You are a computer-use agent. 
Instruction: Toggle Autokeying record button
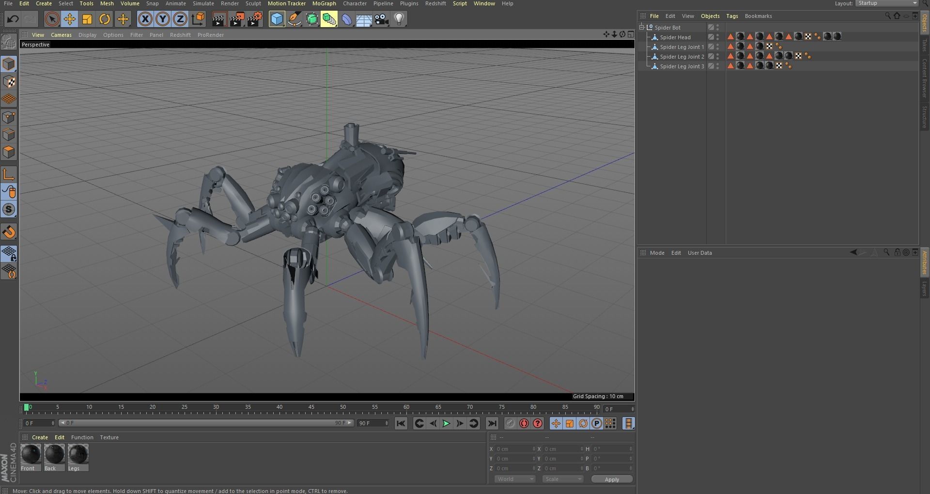(x=524, y=423)
